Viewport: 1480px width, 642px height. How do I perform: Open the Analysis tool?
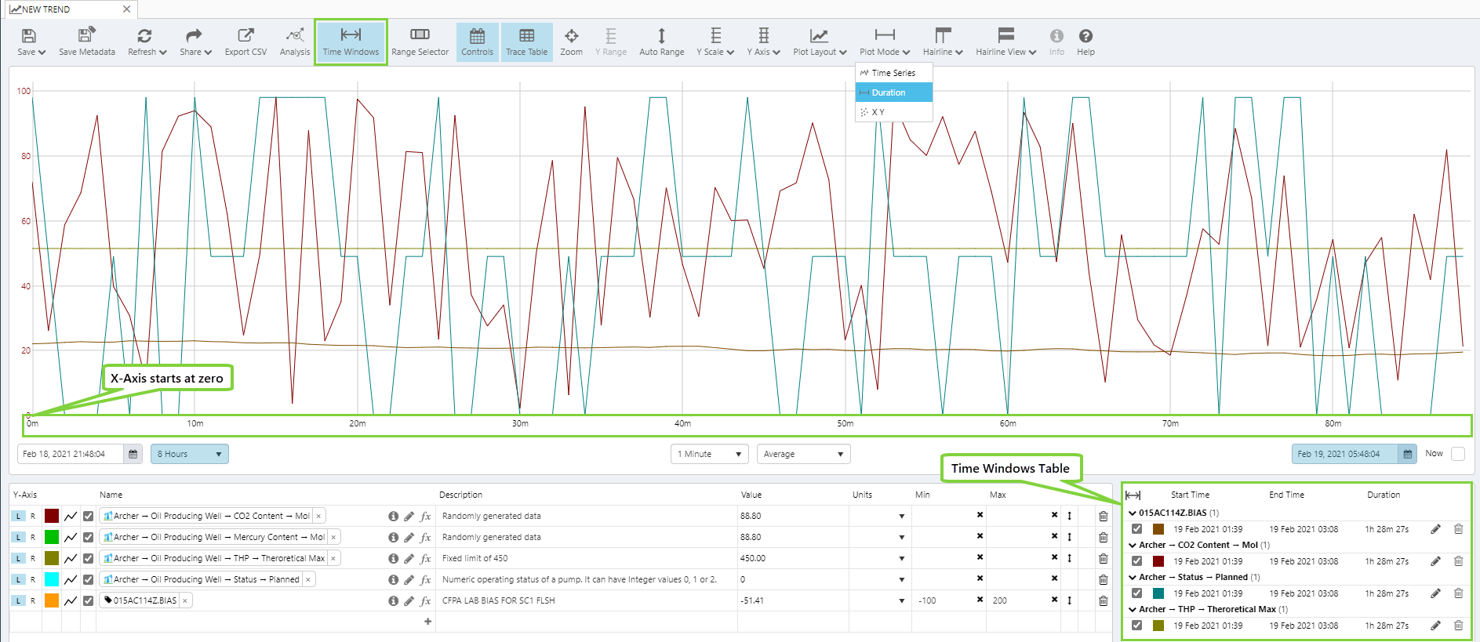click(x=294, y=36)
